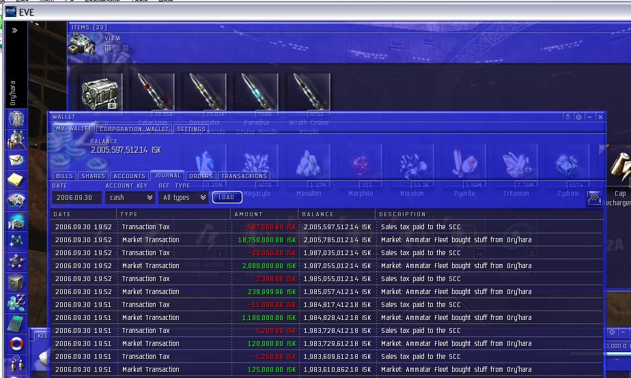Select the 120,000.00 ISK Market Transaction row
Viewport: 631px width, 378px height.
pyautogui.click(x=326, y=343)
